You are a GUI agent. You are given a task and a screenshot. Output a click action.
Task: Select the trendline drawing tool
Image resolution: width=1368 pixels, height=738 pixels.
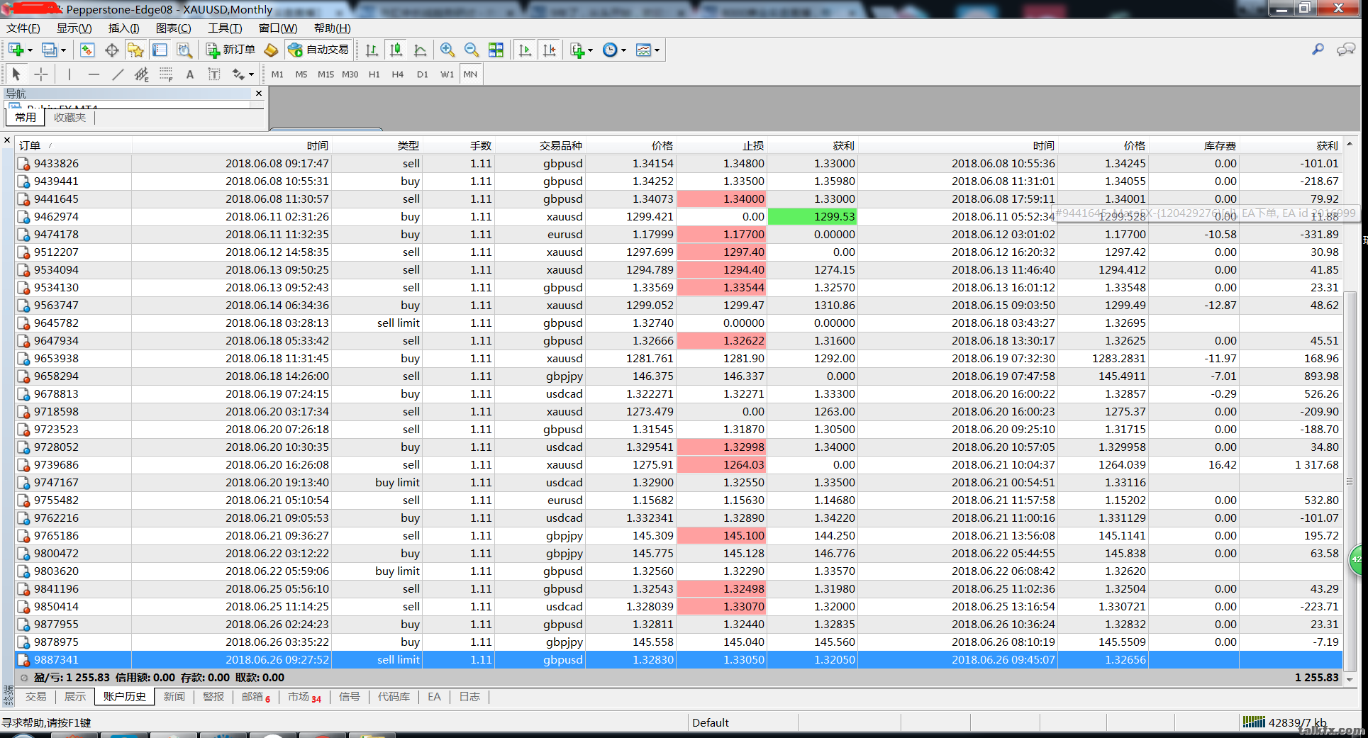(118, 74)
